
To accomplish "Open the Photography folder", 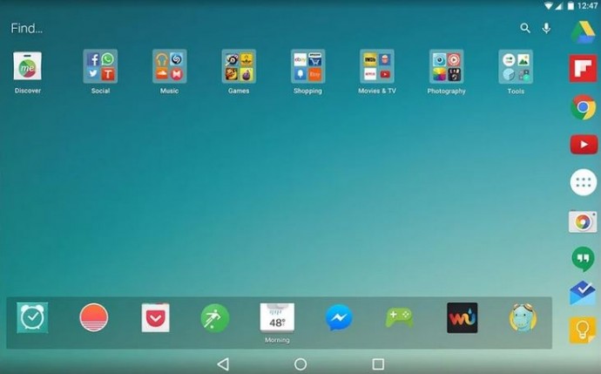I will point(446,66).
